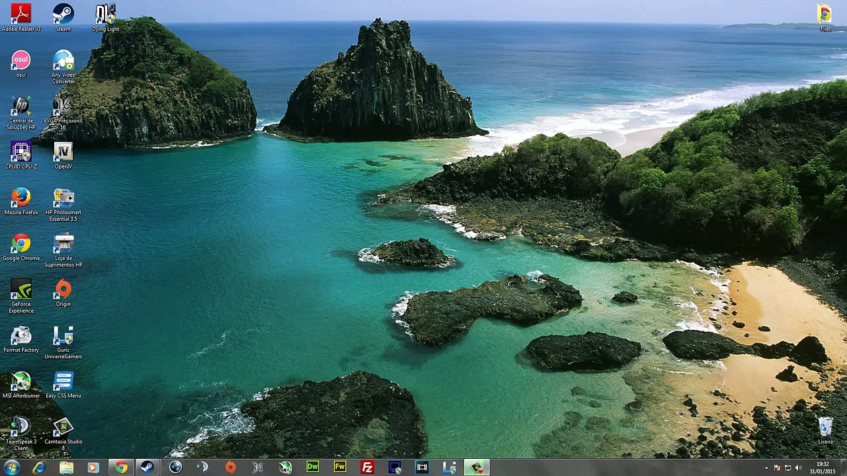Image resolution: width=847 pixels, height=476 pixels.
Task: Open Windows Start menu
Action: (x=11, y=467)
